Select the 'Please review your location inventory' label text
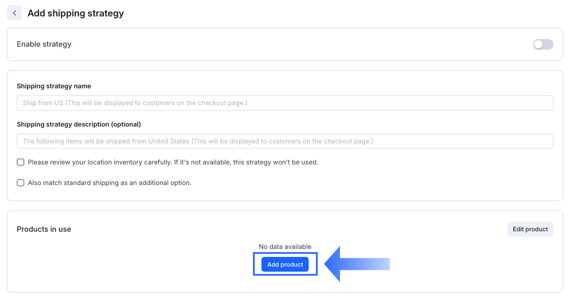Image resolution: width=571 pixels, height=299 pixels. pyautogui.click(x=173, y=162)
